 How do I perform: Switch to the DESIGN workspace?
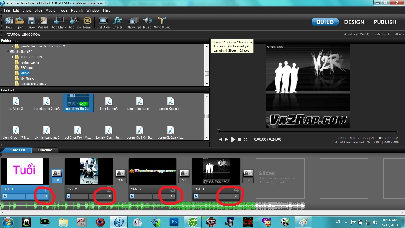point(354,22)
